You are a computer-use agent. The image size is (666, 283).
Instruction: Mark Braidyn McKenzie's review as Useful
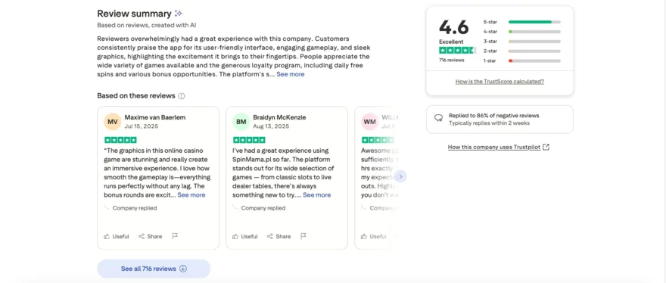pyautogui.click(x=245, y=236)
